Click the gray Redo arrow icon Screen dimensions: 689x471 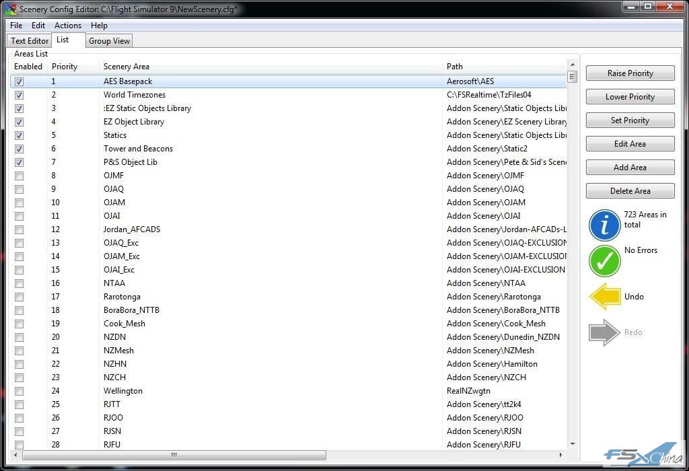click(605, 332)
